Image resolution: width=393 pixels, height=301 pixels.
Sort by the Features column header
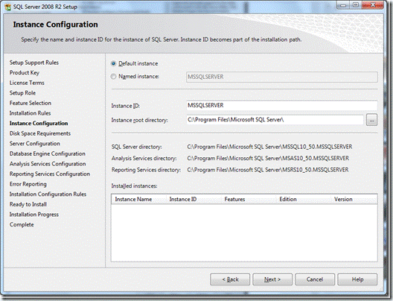point(249,199)
